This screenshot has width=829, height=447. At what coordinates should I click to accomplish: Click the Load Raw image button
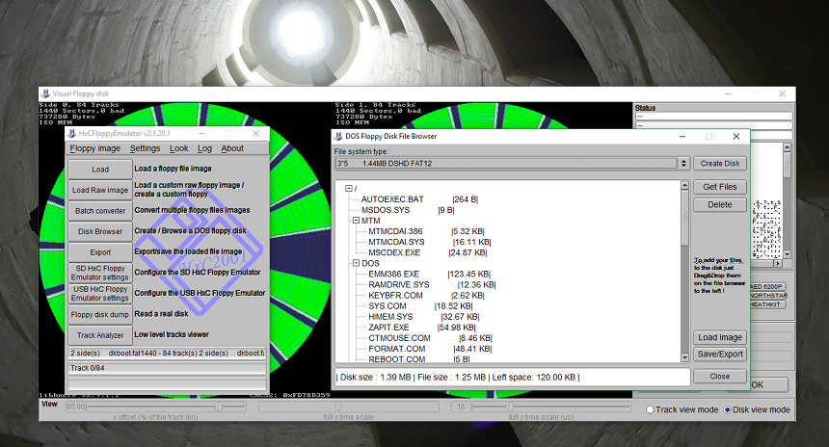point(100,190)
